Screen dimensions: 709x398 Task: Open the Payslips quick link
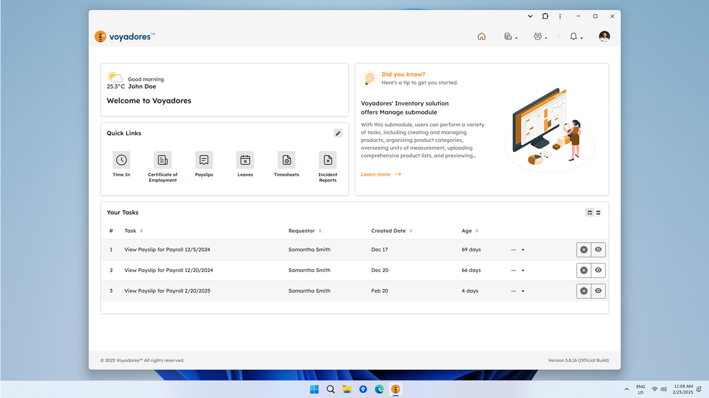click(x=204, y=164)
